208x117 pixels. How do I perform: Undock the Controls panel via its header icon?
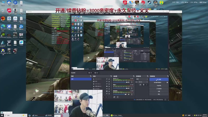click(x=168, y=76)
